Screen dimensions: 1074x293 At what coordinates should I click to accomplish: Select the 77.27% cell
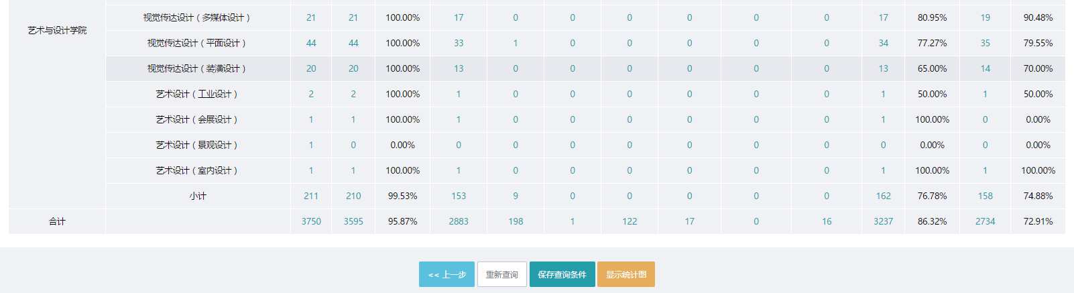[x=932, y=43]
